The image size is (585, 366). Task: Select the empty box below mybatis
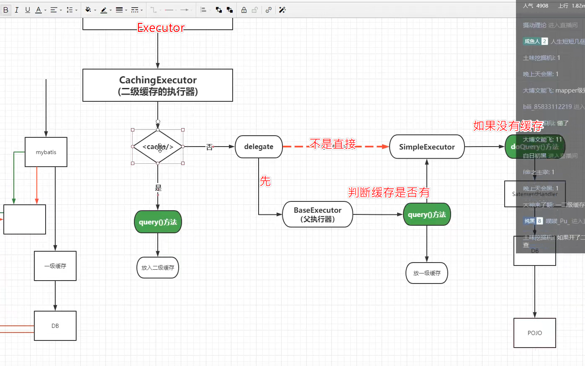(25, 219)
